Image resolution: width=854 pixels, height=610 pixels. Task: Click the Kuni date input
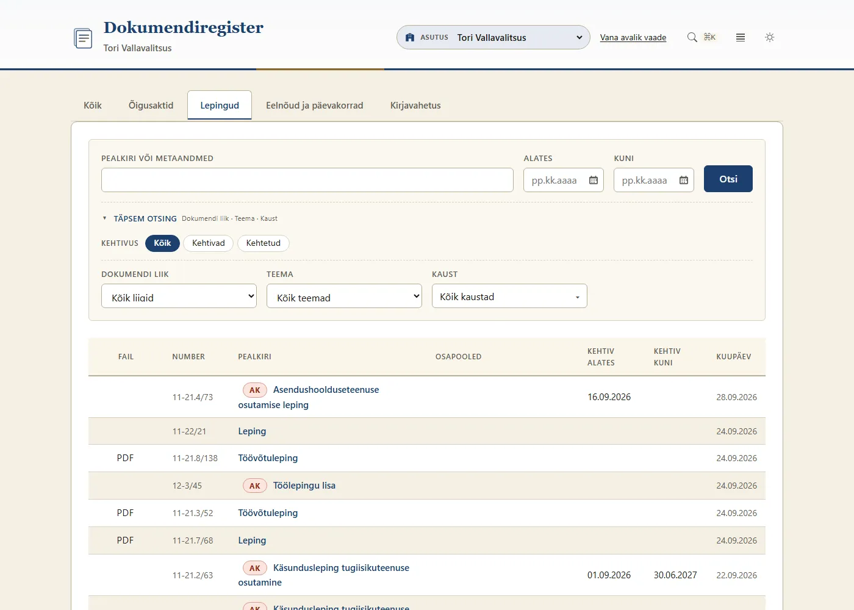click(x=654, y=180)
